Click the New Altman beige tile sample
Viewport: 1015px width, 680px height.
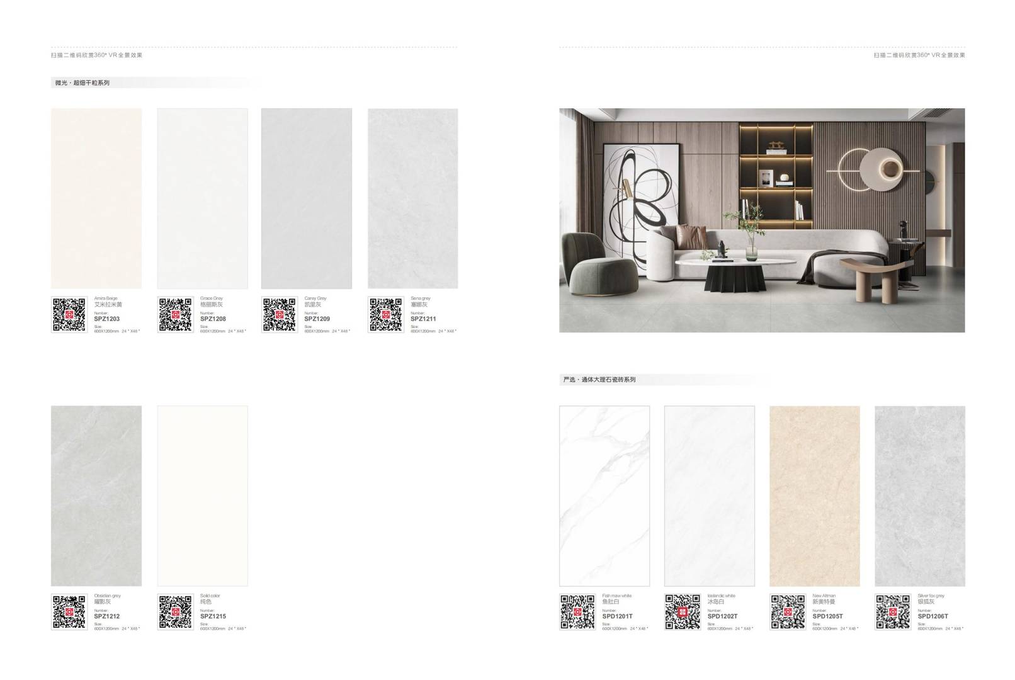[x=814, y=496]
